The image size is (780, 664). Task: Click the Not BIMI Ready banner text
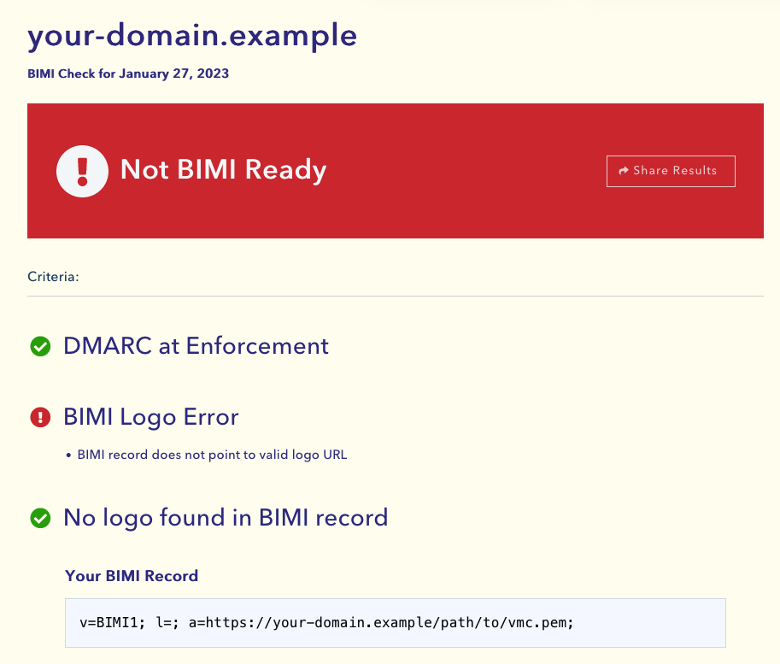click(223, 170)
